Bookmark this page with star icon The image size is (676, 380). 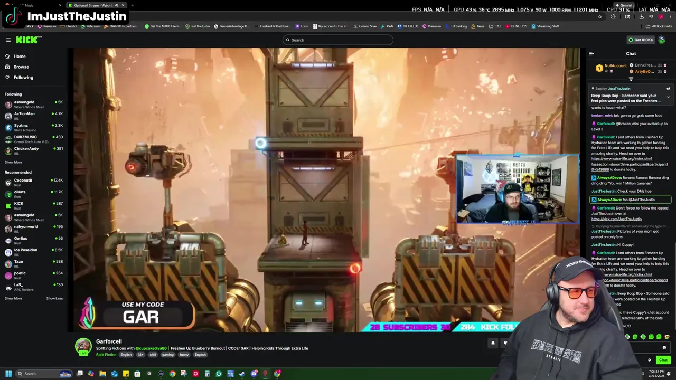pyautogui.click(x=599, y=16)
